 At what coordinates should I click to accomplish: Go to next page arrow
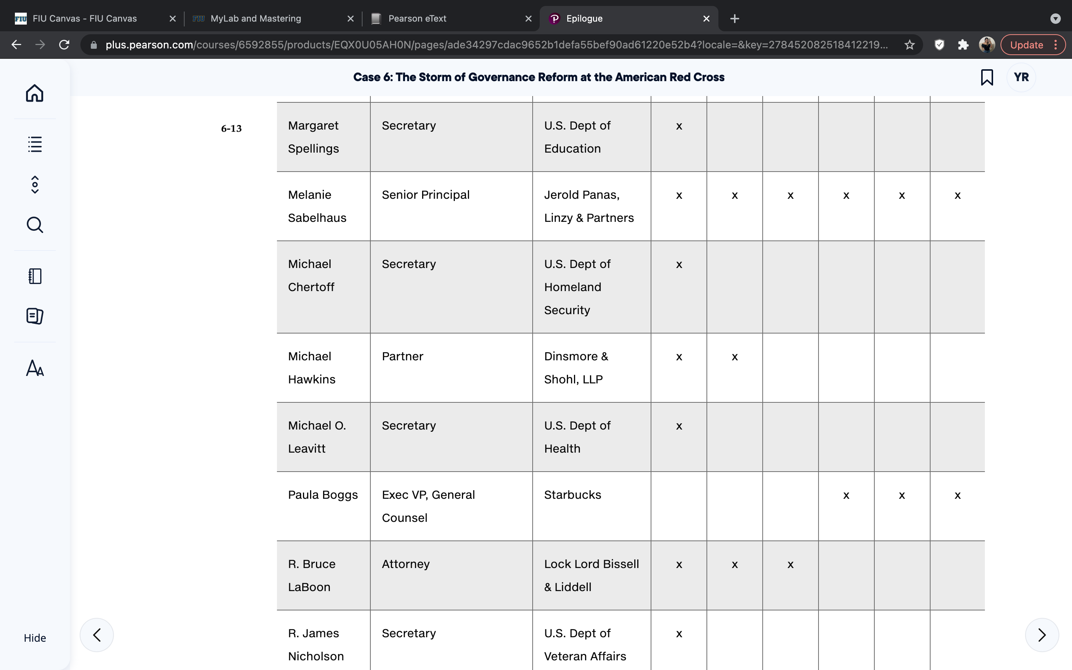pyautogui.click(x=1042, y=635)
